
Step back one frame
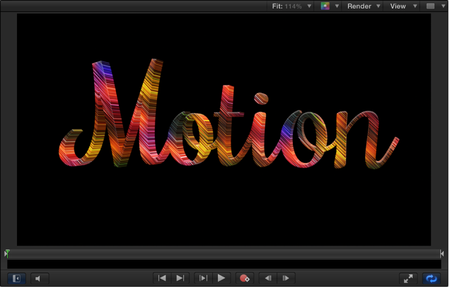click(x=267, y=278)
